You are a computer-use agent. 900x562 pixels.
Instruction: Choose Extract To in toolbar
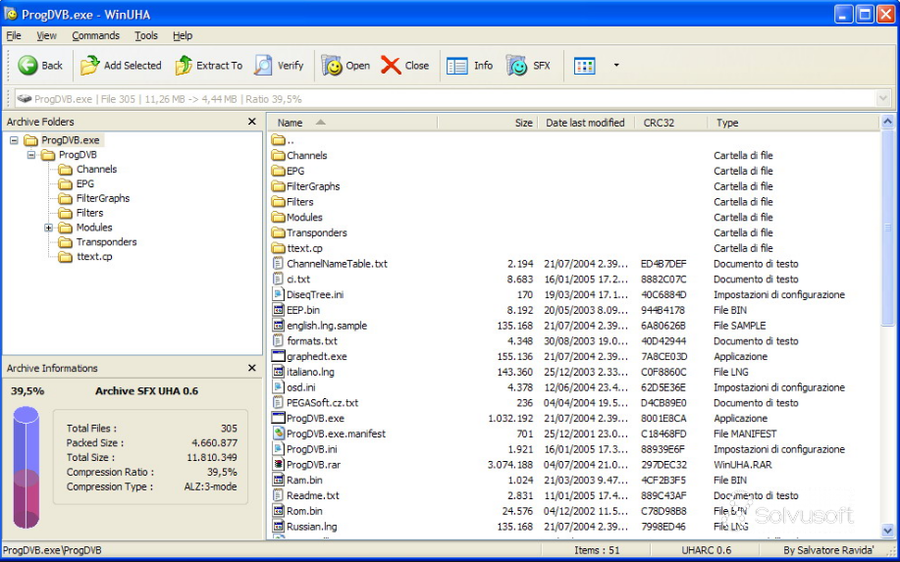point(208,66)
